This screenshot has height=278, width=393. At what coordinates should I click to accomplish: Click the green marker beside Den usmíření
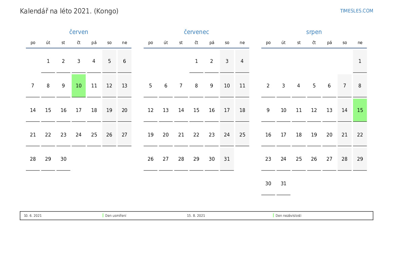(103, 215)
